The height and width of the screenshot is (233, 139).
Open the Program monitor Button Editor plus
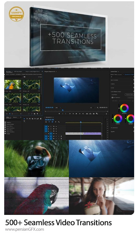coord(106,114)
